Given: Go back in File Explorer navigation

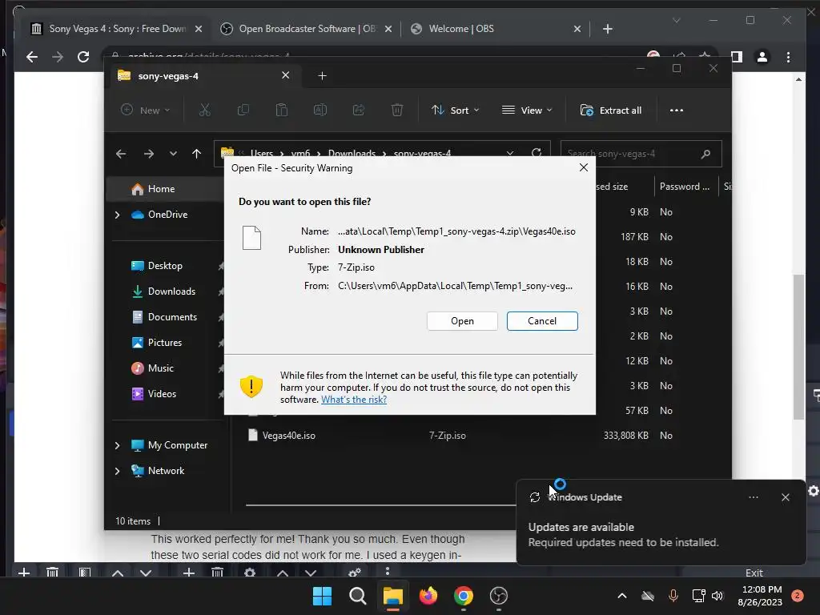Looking at the screenshot, I should tap(121, 154).
